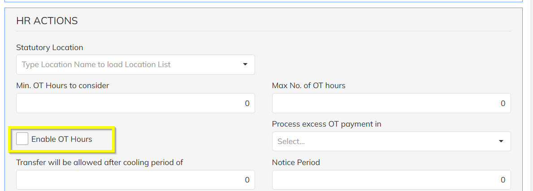Focus the transfer cooling period input box
Screen dimensions: 533x191
135,180
